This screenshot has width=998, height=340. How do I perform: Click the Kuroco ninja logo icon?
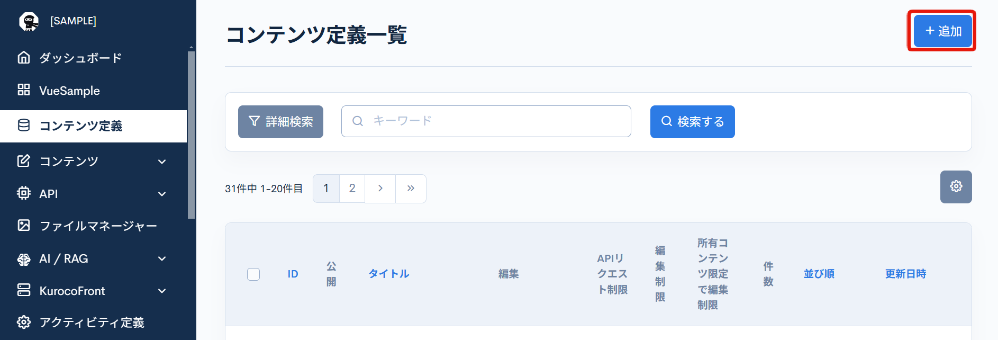click(29, 21)
